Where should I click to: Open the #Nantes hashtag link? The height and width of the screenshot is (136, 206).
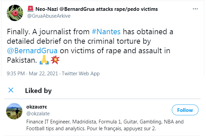point(107,32)
